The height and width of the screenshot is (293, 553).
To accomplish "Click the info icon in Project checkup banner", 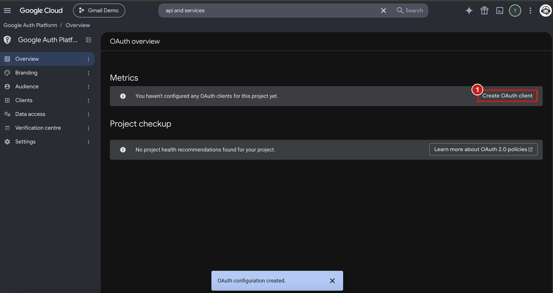I will 123,150.
